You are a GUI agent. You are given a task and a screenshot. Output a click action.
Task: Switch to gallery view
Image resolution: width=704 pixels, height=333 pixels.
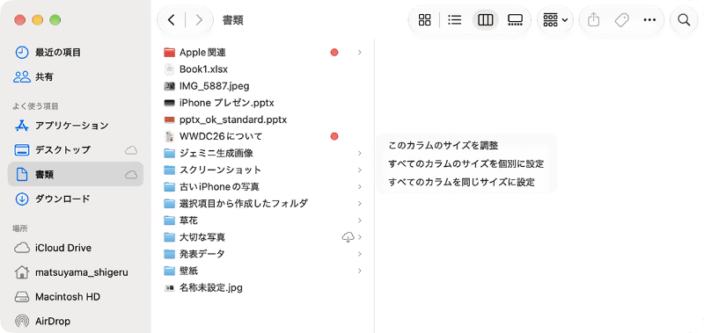coord(515,20)
